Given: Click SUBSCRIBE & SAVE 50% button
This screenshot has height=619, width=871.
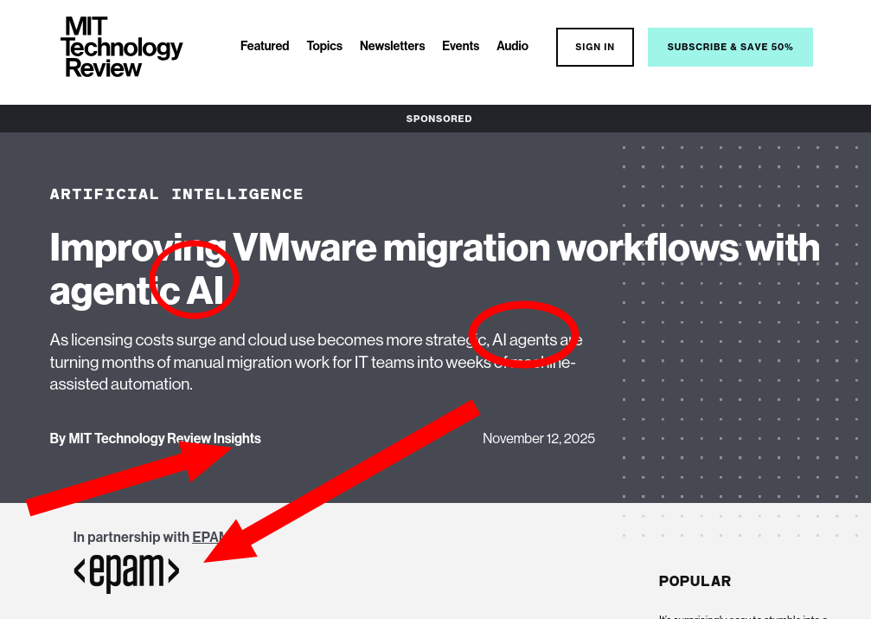Looking at the screenshot, I should click(x=730, y=47).
